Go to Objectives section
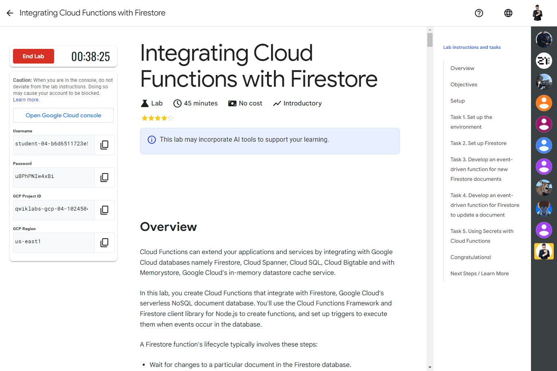Viewport: 557px width, 371px height. 463,85
